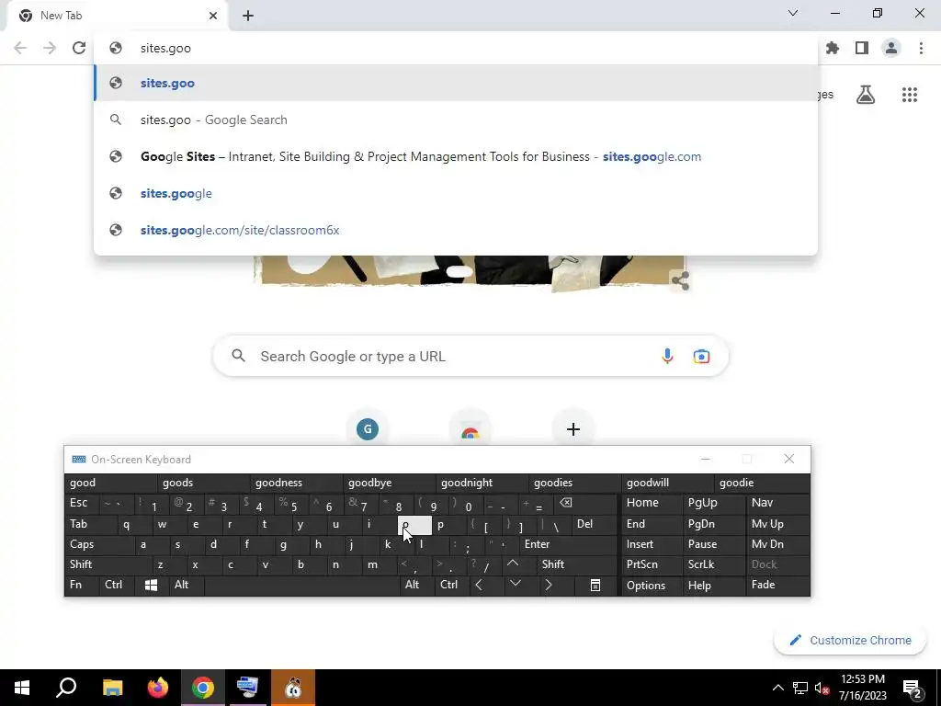Open File Explorer from the taskbar
Viewport: 941px width, 706px height.
[x=112, y=688]
